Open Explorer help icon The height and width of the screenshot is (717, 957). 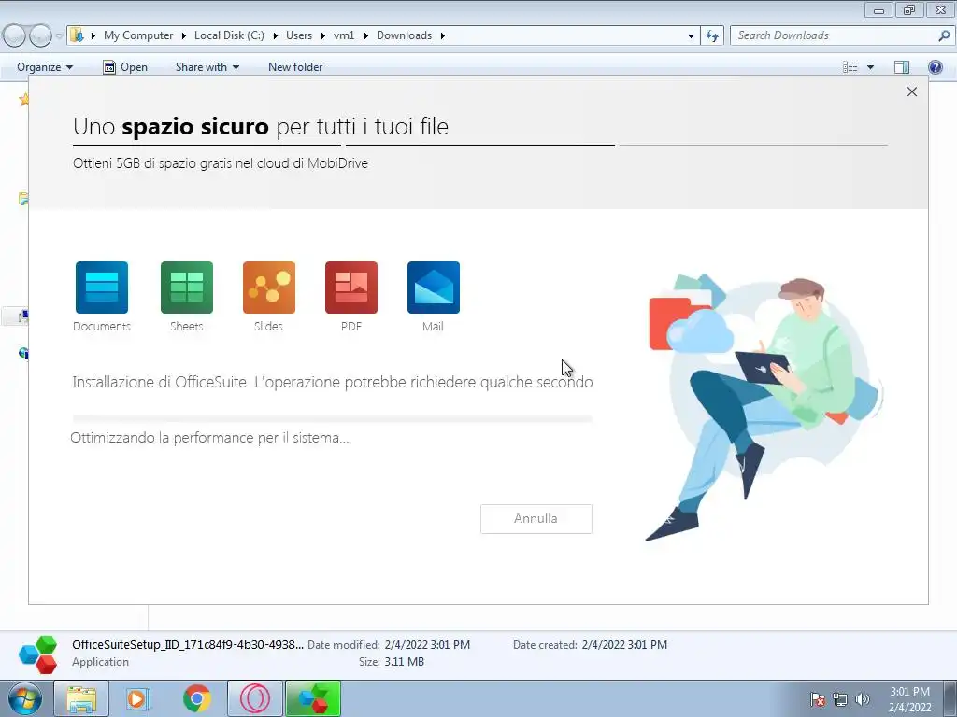[x=935, y=67]
